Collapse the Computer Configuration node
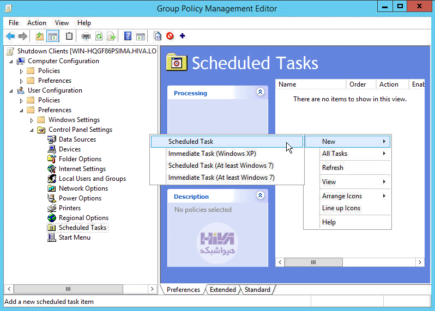This screenshot has height=311, width=435. (11, 61)
